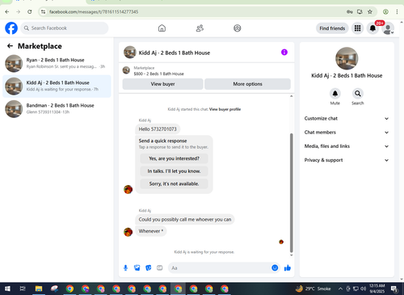The image size is (404, 295).
Task: Click Kidd Aj's avatar beside quick responses
Action: point(128,189)
